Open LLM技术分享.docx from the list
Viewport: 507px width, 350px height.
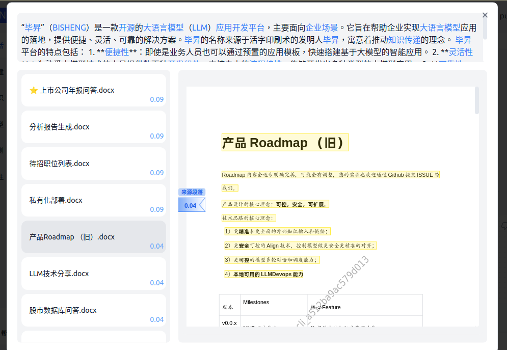click(94, 274)
